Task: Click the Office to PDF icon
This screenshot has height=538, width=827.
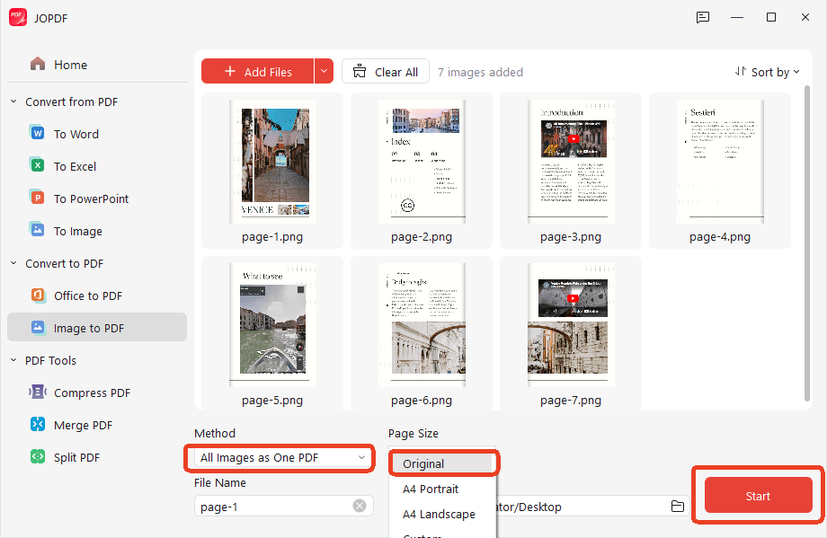Action: coord(38,295)
